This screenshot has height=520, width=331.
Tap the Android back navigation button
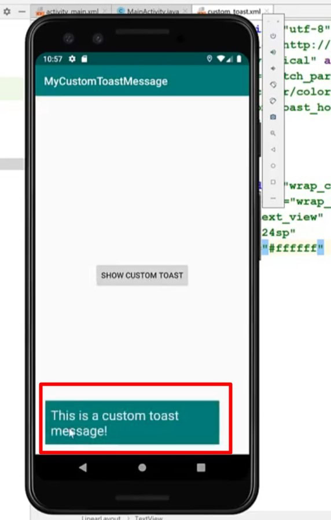[83, 468]
